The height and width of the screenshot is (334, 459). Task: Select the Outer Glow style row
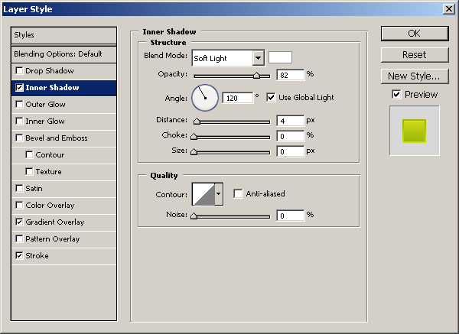tap(63, 105)
